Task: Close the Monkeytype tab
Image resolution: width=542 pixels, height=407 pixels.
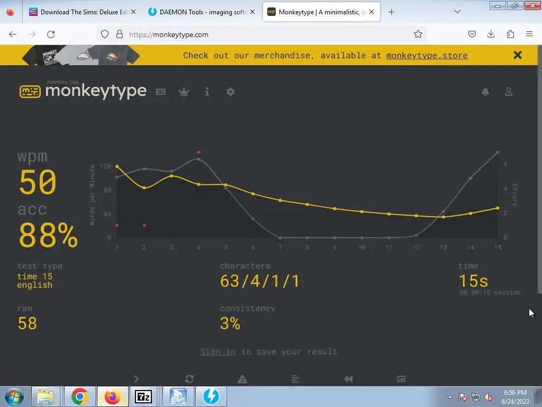Action: click(372, 12)
